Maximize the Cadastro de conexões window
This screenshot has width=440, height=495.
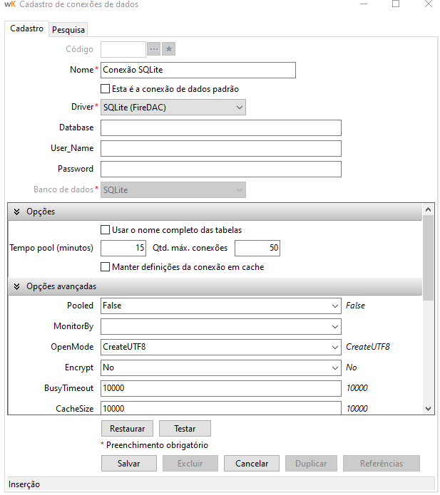(396, 5)
